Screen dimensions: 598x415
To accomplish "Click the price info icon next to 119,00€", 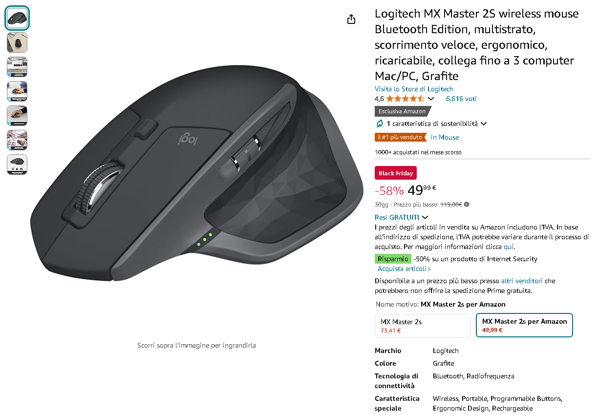I will 467,205.
